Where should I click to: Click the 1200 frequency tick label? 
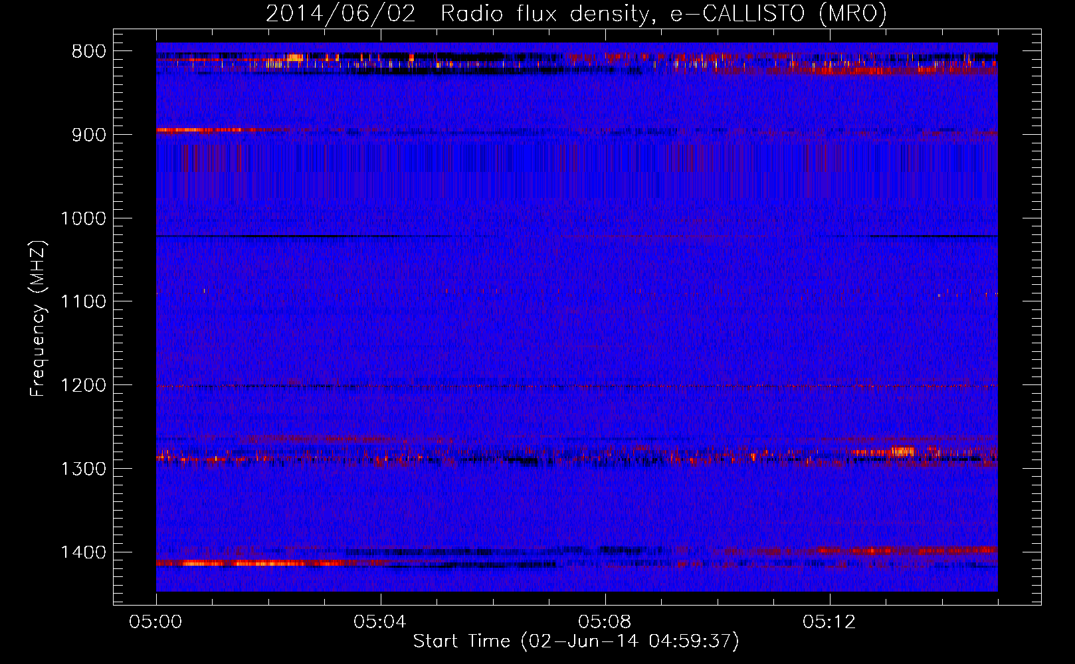(x=83, y=386)
